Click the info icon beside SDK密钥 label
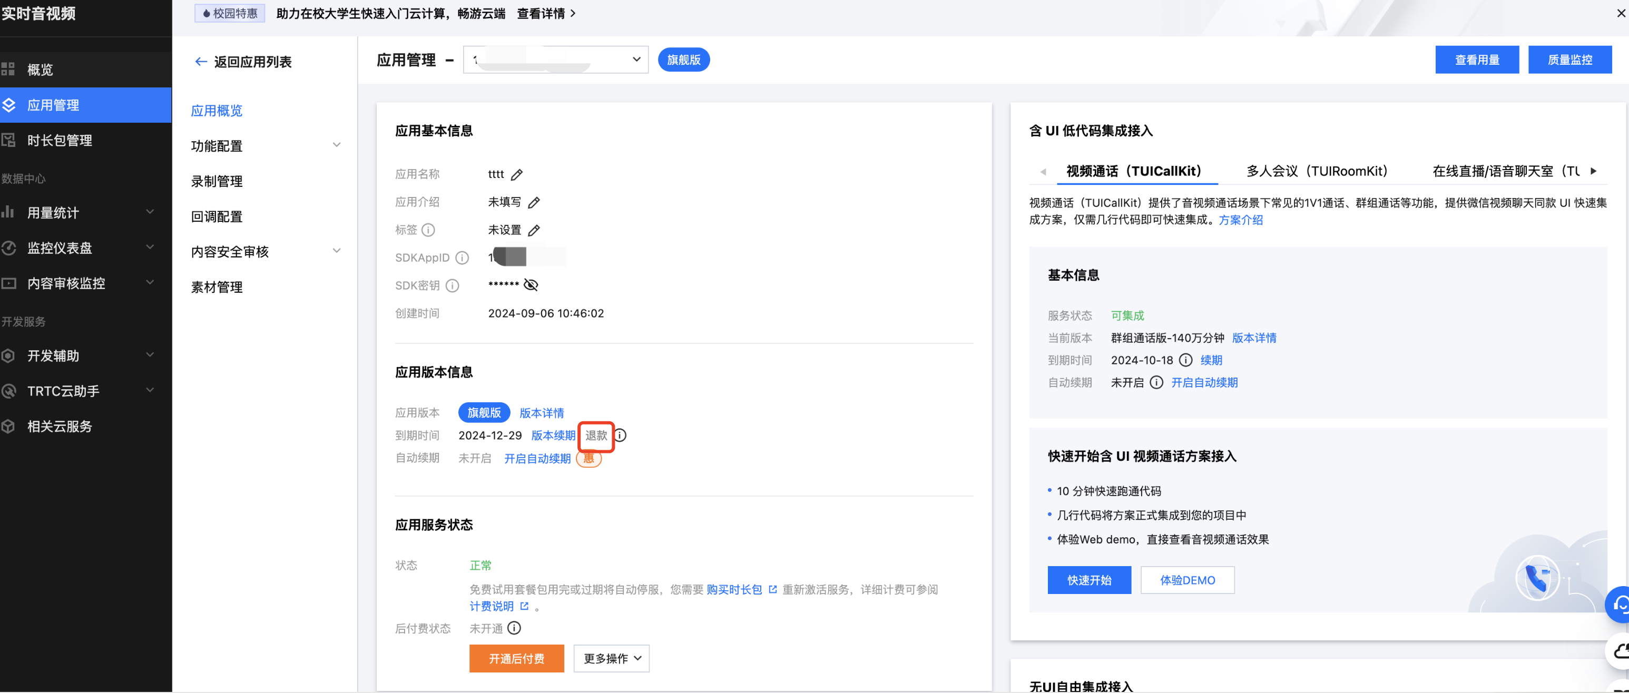Image resolution: width=1629 pixels, height=693 pixels. (x=452, y=286)
